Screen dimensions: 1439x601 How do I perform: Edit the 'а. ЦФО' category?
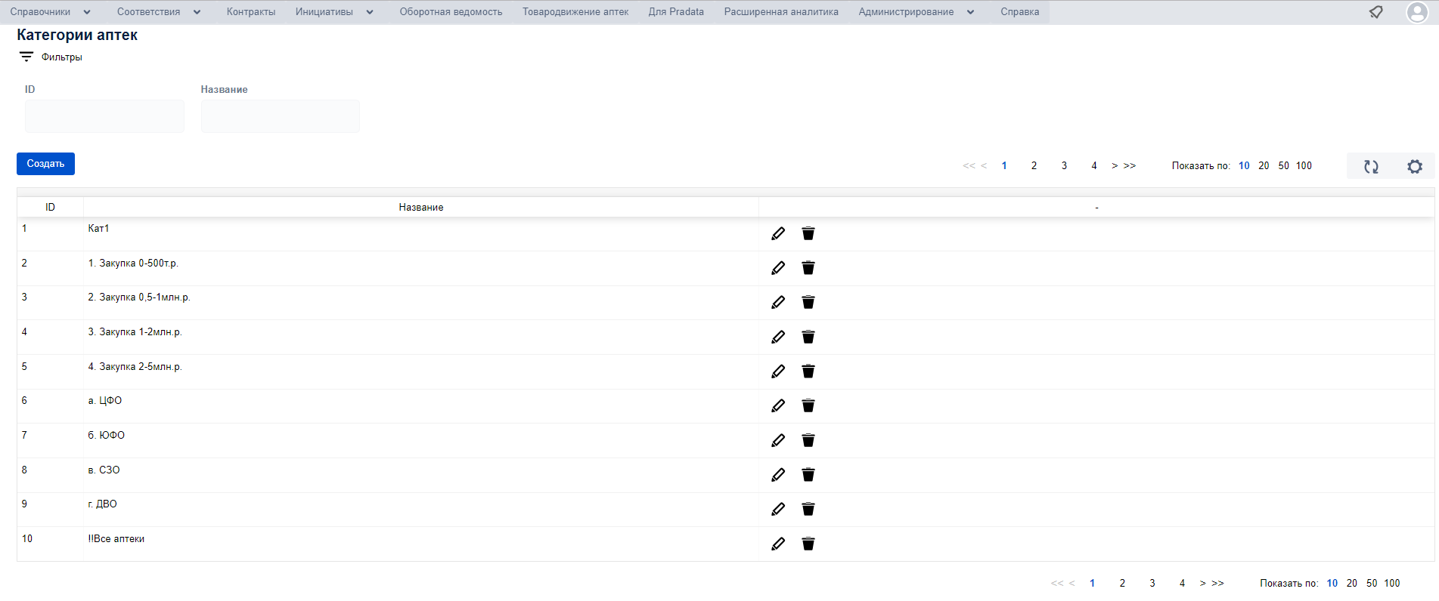778,405
